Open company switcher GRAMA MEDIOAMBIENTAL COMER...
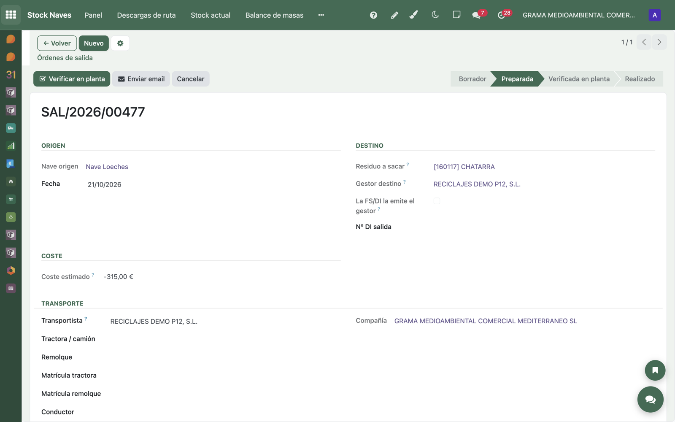Image resolution: width=675 pixels, height=422 pixels. [578, 15]
